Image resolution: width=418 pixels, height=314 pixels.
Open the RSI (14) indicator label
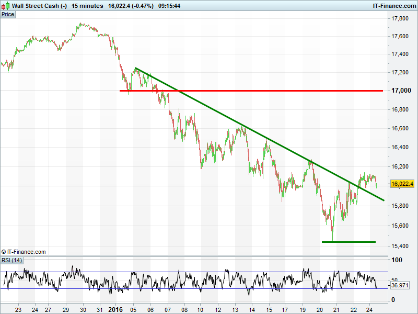tap(11, 260)
